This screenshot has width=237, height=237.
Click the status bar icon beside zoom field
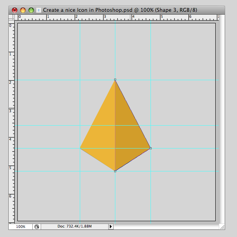click(37, 227)
